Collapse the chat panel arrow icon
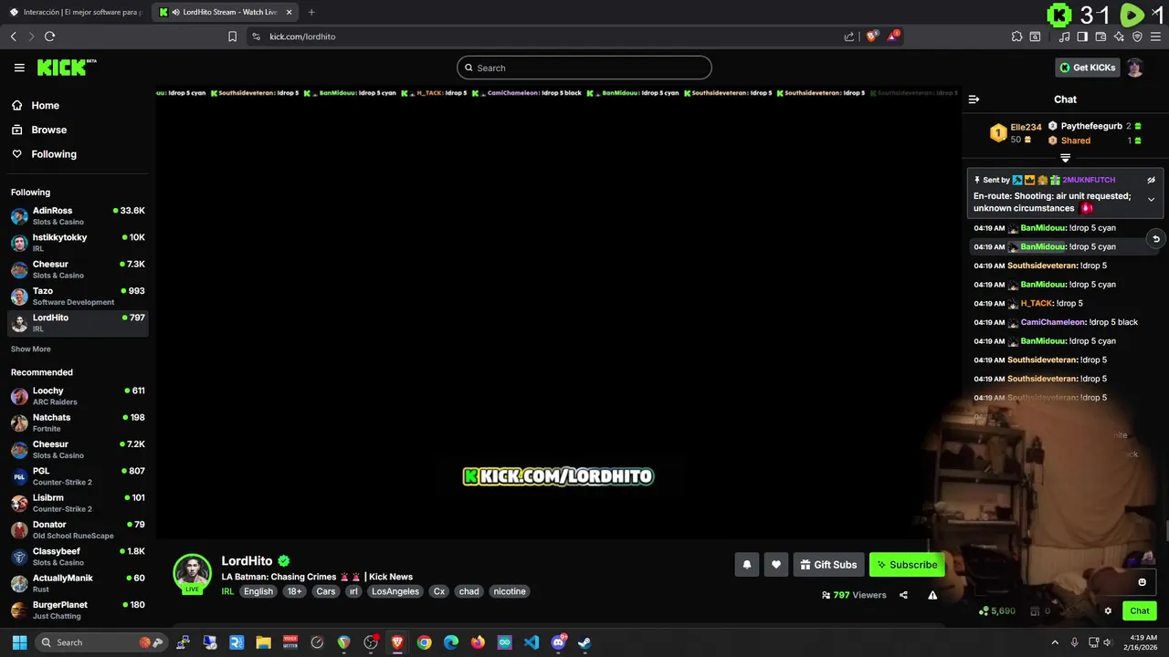This screenshot has height=657, width=1169. pyautogui.click(x=974, y=99)
